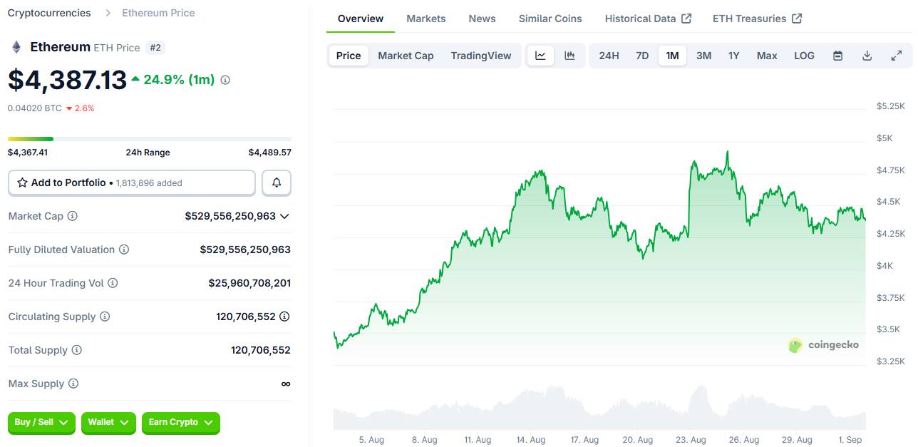Click the Fully Diluted Valuation $529,556,250,963 value

click(245, 250)
